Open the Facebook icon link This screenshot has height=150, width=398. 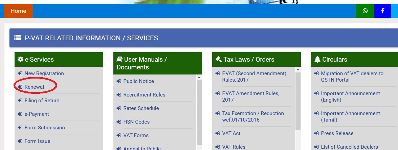[x=383, y=11]
